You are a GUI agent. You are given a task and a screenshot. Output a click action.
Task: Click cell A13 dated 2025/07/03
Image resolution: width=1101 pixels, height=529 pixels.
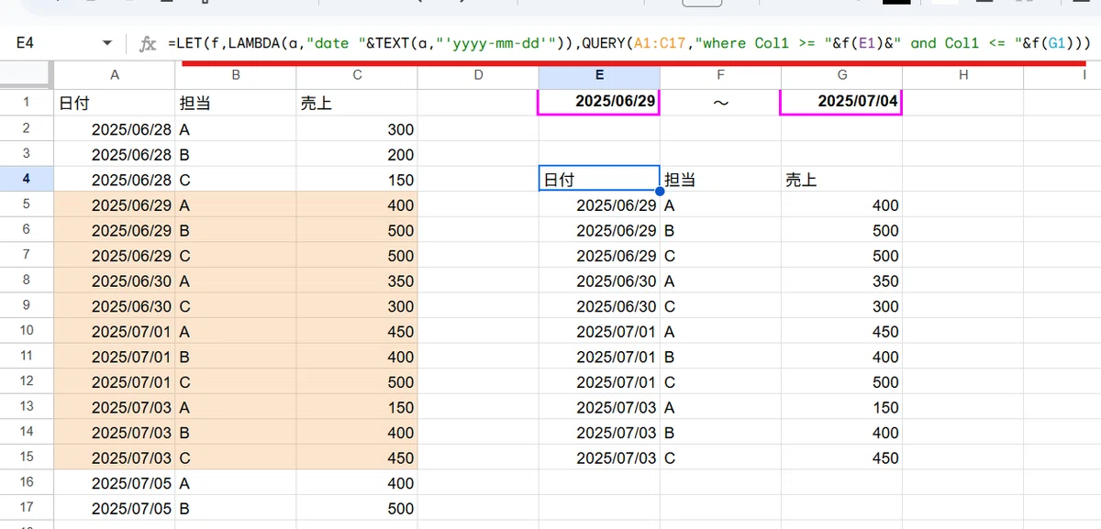click(115, 407)
